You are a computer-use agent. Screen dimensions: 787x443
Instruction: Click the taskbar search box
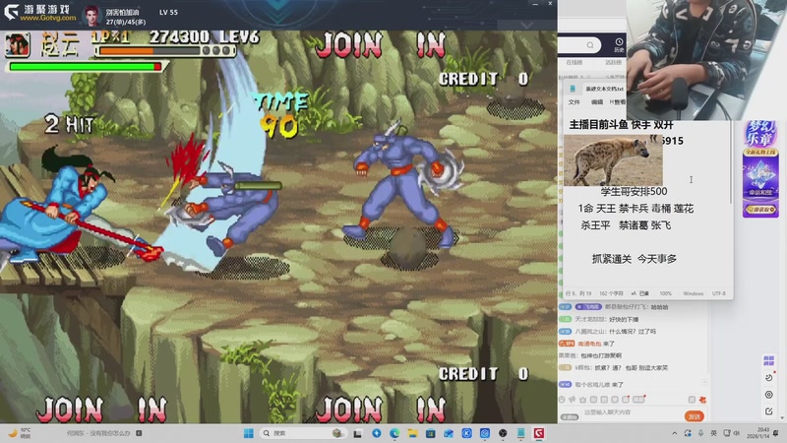(303, 433)
